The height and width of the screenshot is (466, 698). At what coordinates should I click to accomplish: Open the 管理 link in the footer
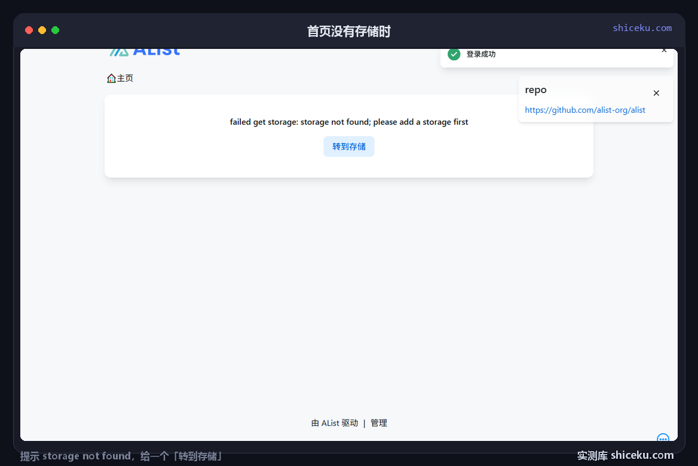coord(379,423)
